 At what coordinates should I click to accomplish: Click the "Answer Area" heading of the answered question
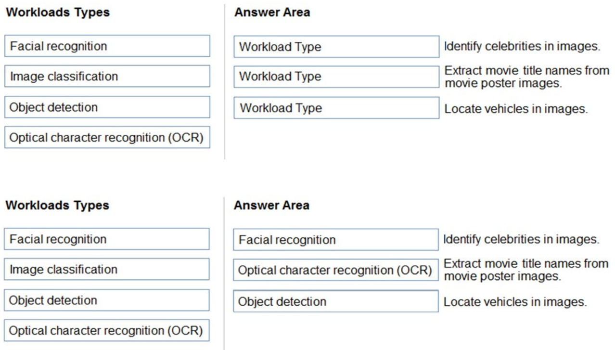tap(271, 206)
